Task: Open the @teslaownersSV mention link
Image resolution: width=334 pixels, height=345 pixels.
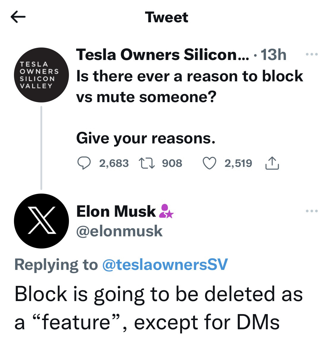Action: 165,265
